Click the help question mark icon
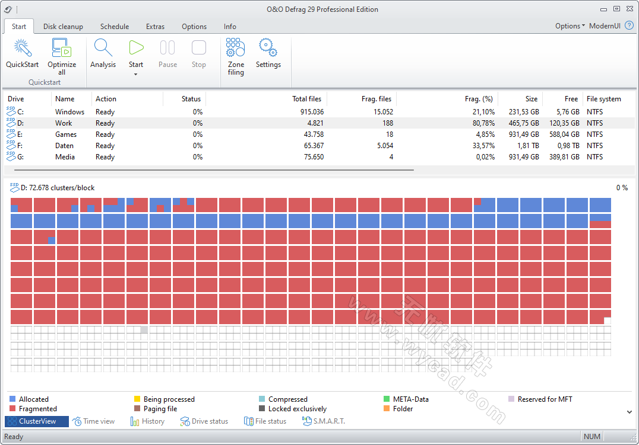This screenshot has width=639, height=445. (x=629, y=25)
